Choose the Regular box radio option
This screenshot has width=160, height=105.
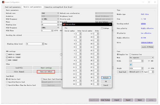click(x=118, y=54)
